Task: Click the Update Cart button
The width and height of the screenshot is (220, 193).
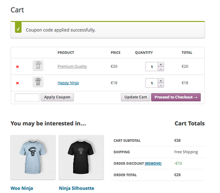Action: click(135, 97)
